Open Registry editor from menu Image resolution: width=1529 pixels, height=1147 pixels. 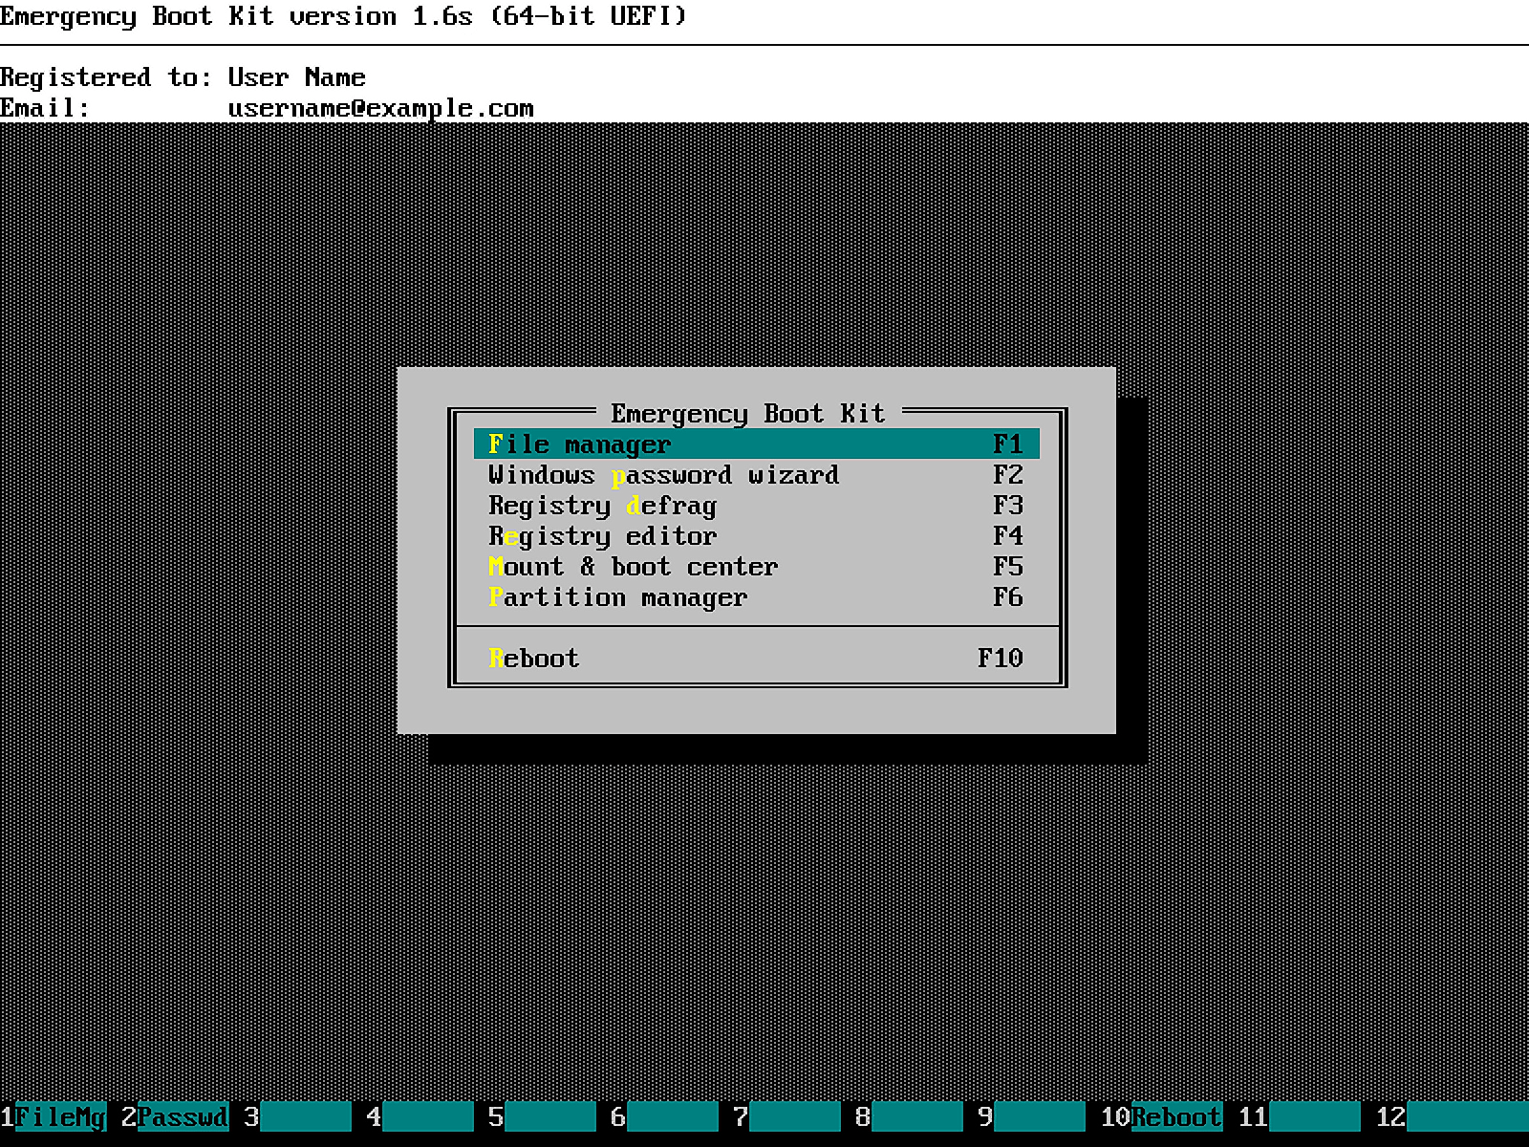pyautogui.click(x=756, y=535)
